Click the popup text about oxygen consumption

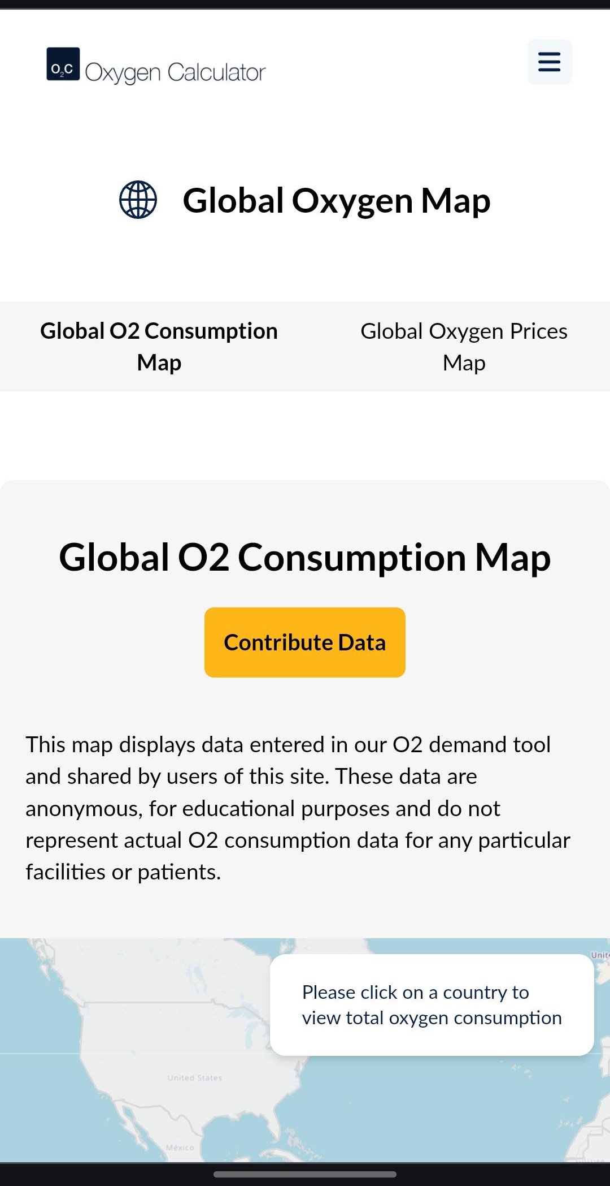click(432, 1006)
